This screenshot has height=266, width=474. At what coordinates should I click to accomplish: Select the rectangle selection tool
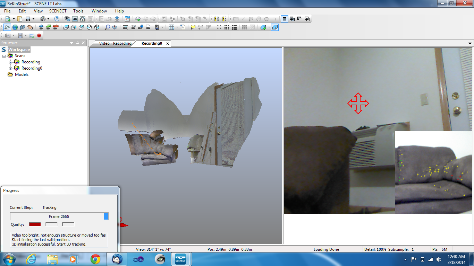(x=236, y=19)
